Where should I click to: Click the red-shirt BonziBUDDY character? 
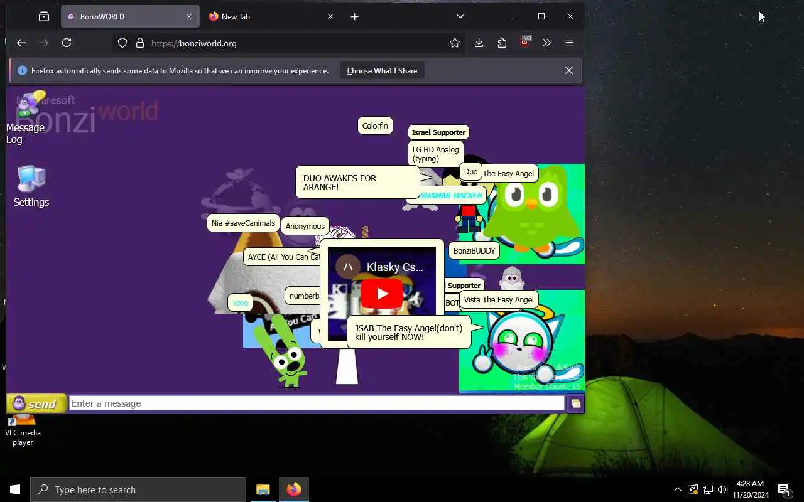(x=469, y=216)
